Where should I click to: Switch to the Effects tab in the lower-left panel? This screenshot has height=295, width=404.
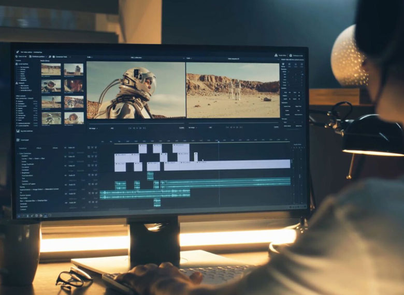[x=39, y=148]
